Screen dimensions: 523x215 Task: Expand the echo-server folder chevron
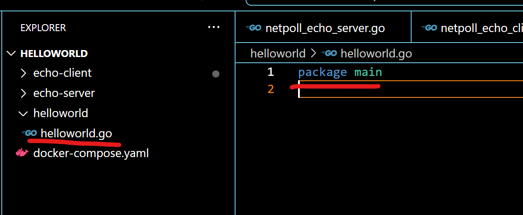[24, 93]
